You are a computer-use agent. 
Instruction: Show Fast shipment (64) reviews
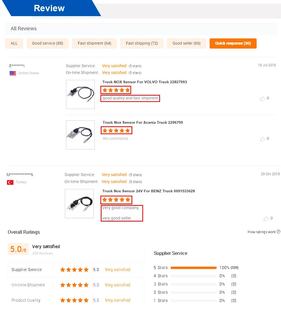pyautogui.click(x=94, y=43)
